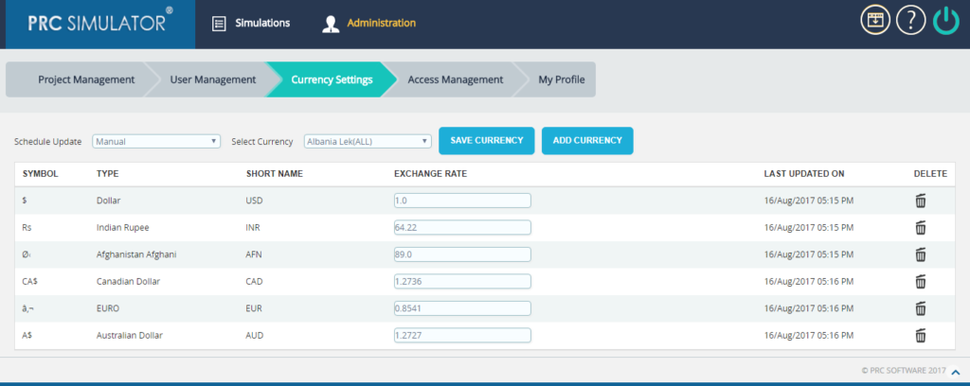Click the scroll-to-top chevron in footer
This screenshot has height=386, width=970.
[x=955, y=371]
